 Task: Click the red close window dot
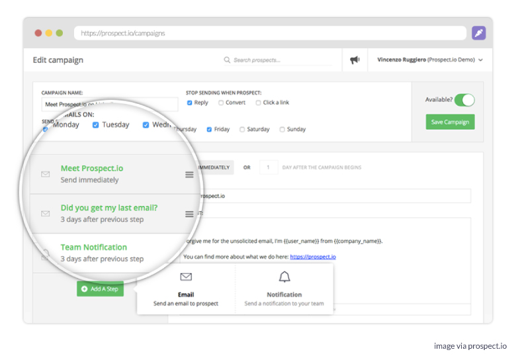pos(38,33)
